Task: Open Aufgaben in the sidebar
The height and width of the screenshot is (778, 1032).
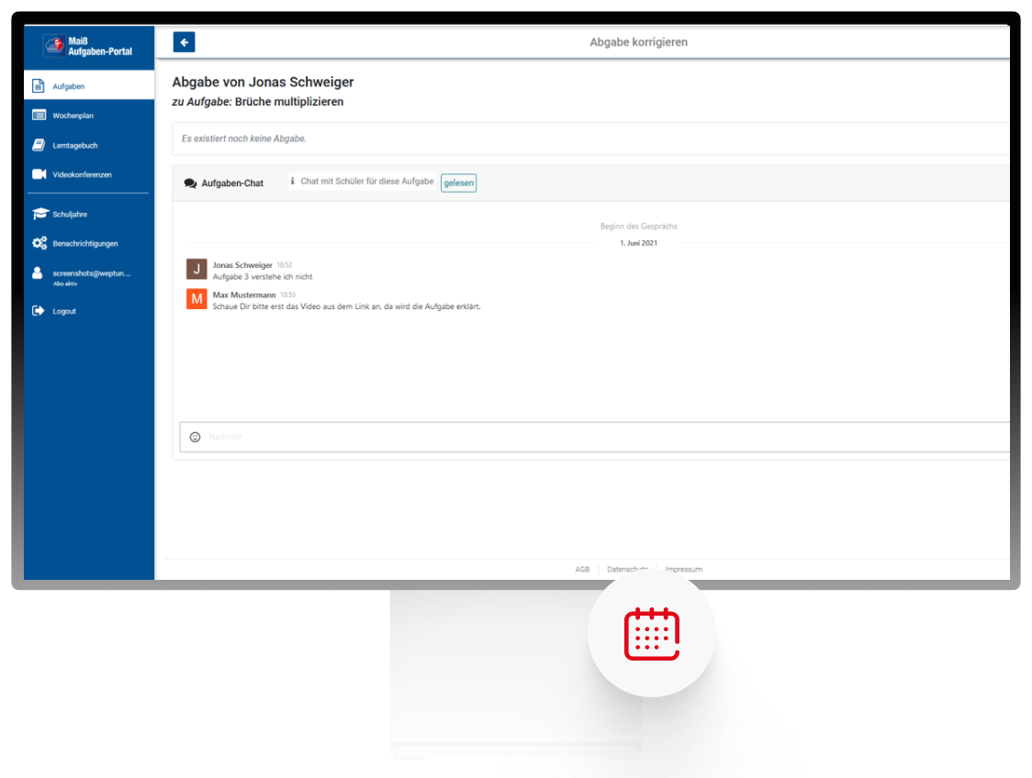Action: pyautogui.click(x=89, y=86)
